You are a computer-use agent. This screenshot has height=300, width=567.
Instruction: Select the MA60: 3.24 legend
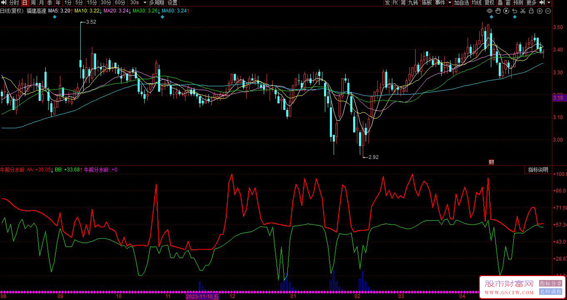(x=175, y=11)
